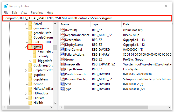Click the 'RPCSS Mup' data cell
174x112 pixels.
[131, 35]
